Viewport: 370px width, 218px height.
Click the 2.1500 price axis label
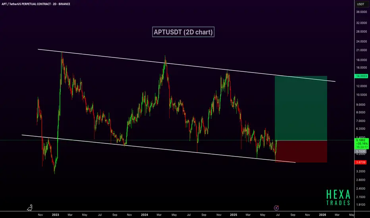(x=362, y=197)
